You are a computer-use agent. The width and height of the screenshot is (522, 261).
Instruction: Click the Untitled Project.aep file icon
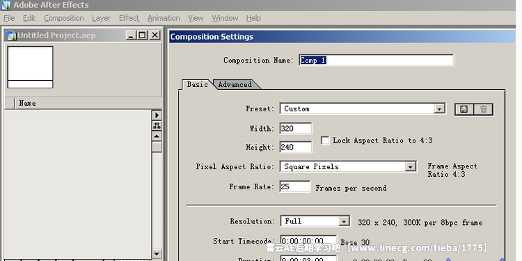[11, 35]
